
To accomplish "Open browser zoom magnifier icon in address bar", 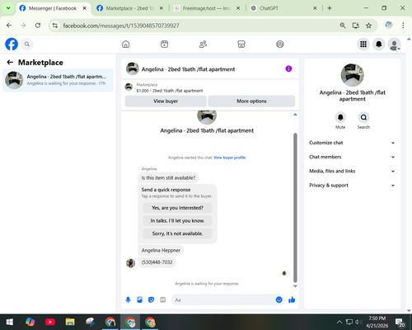I will coord(343,26).
